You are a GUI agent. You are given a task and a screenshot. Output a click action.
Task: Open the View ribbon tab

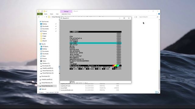coord(57,14)
